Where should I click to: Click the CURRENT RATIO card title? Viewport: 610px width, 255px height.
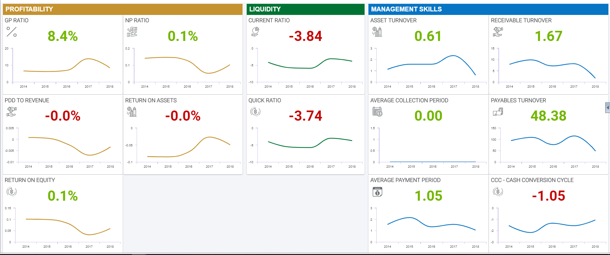[269, 20]
